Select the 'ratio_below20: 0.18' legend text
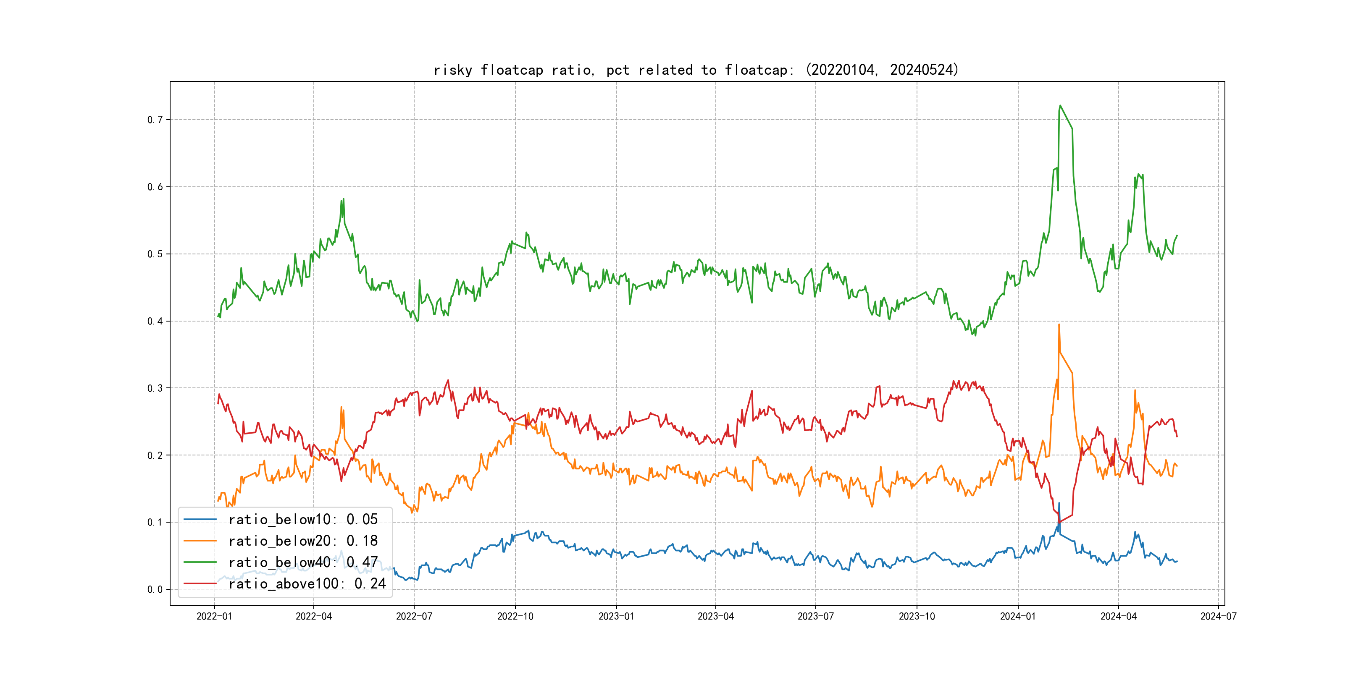This screenshot has width=1361, height=680. (x=303, y=541)
